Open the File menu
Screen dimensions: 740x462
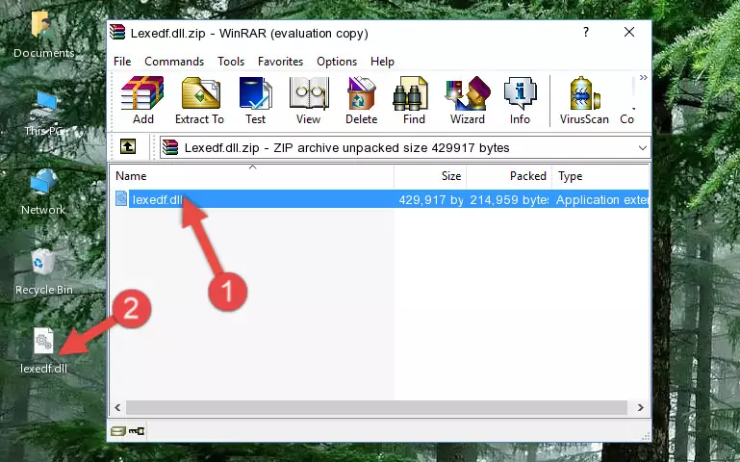coord(122,62)
